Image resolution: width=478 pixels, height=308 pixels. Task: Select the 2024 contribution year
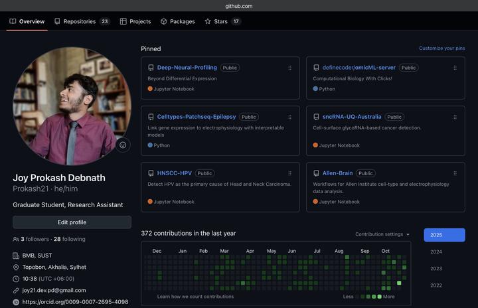click(x=436, y=252)
